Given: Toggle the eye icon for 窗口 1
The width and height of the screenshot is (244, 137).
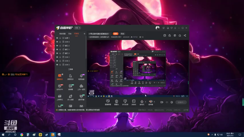Looking at the screenshot, I should (57, 49).
